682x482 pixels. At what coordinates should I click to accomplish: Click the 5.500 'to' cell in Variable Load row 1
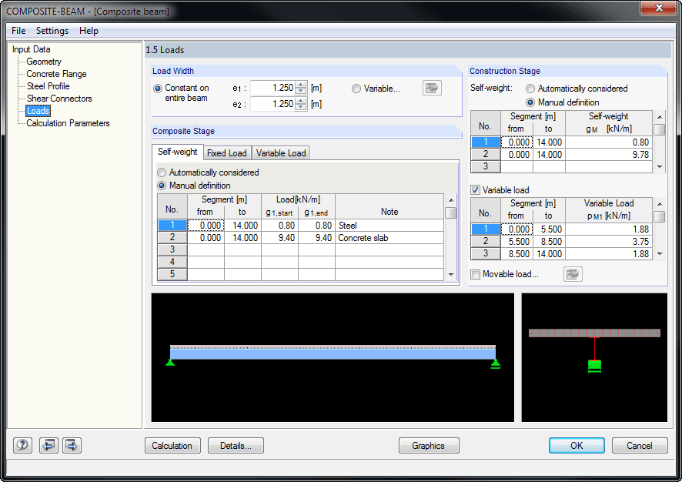549,229
